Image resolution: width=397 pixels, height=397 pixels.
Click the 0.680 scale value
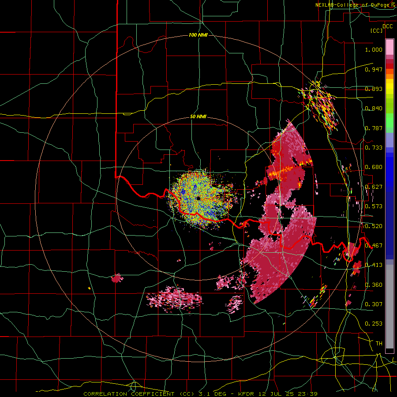374,167
